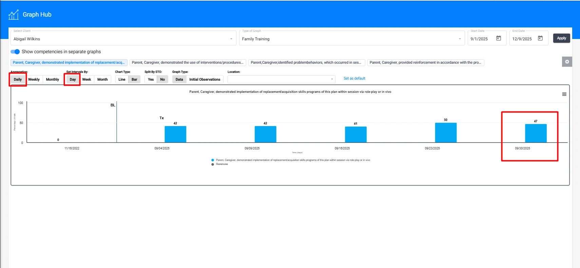The height and width of the screenshot is (268, 580).
Task: Switch chart type to Bar
Action: (134, 80)
